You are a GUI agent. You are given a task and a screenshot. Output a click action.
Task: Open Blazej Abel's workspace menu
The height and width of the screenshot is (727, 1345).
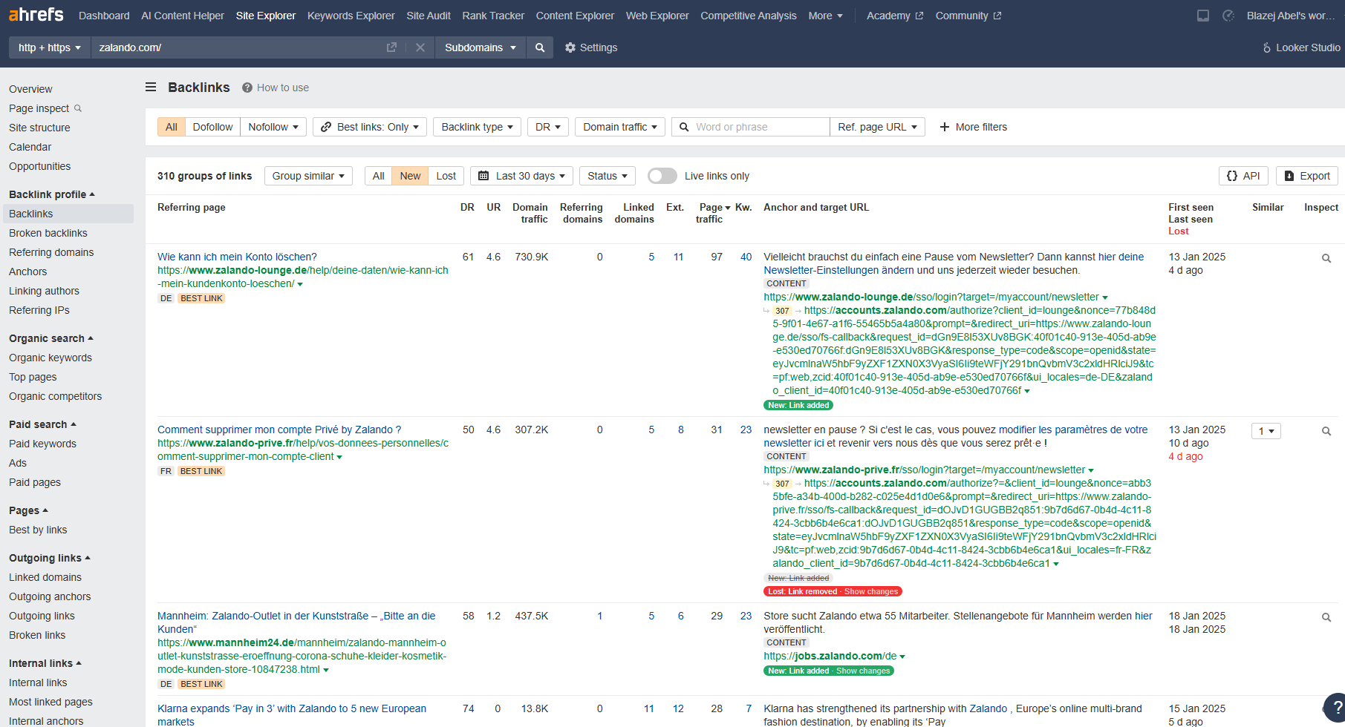1291,16
